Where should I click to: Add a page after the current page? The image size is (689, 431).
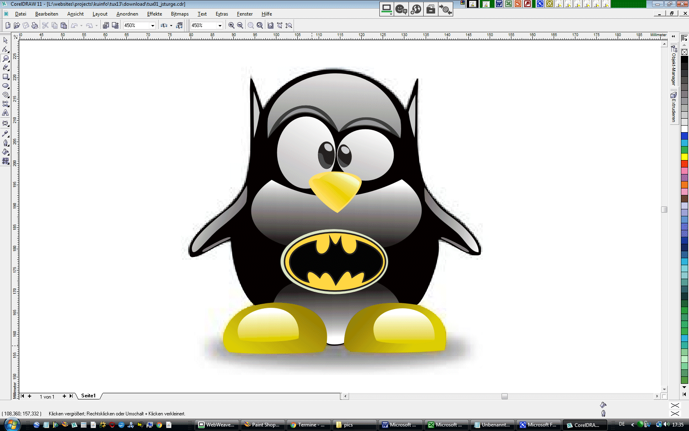64,396
